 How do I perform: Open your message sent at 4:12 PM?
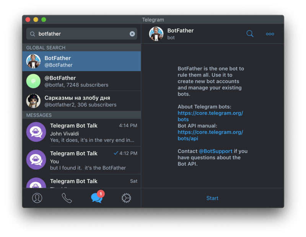[x=81, y=160]
